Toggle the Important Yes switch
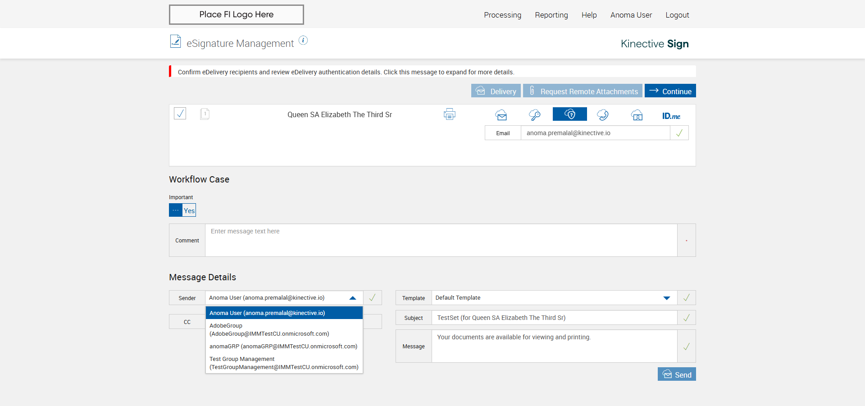865x406 pixels. (182, 210)
